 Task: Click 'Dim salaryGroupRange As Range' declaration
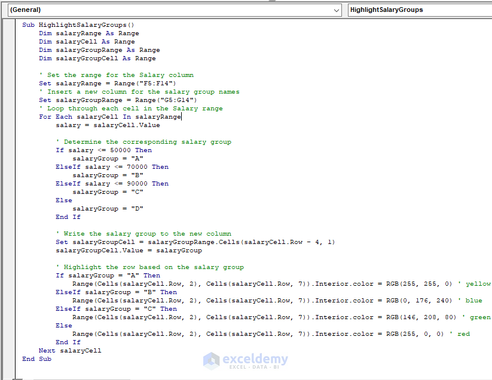pyautogui.click(x=99, y=50)
